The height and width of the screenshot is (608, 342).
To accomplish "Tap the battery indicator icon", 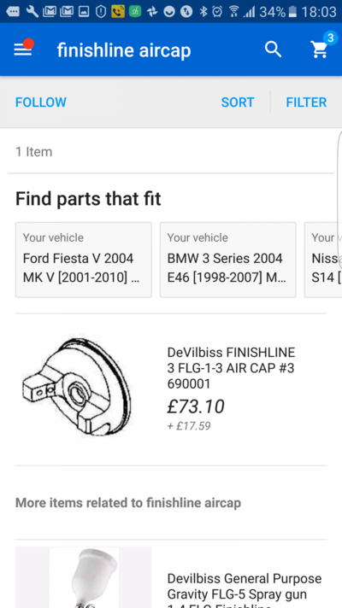I will [292, 12].
